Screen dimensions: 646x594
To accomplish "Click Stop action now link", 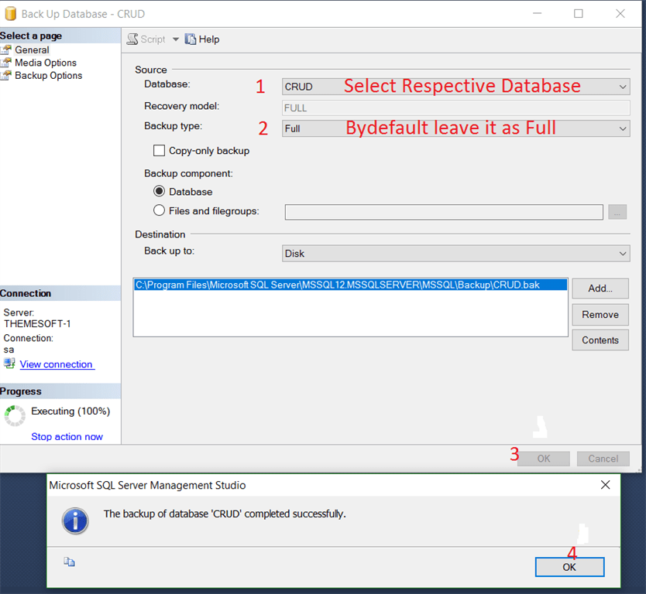I will (x=67, y=436).
